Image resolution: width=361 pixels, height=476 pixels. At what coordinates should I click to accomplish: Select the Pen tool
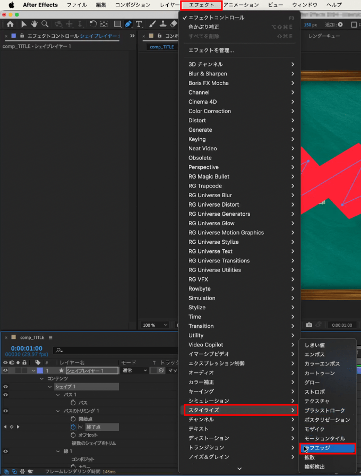click(x=128, y=24)
